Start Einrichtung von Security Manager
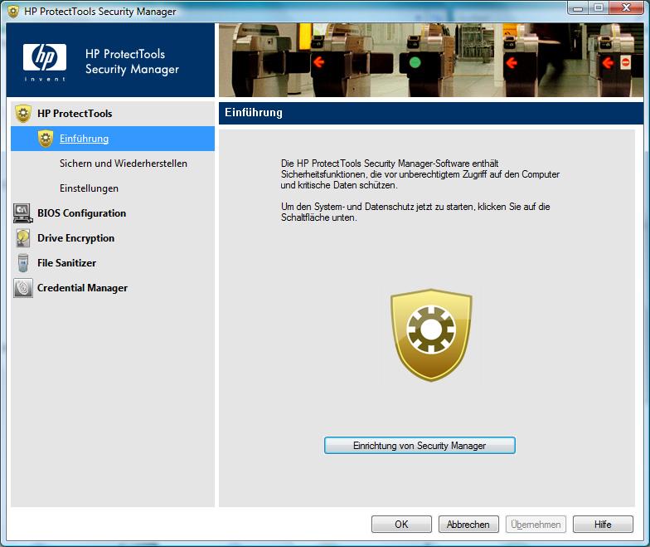650x547 pixels. [420, 445]
